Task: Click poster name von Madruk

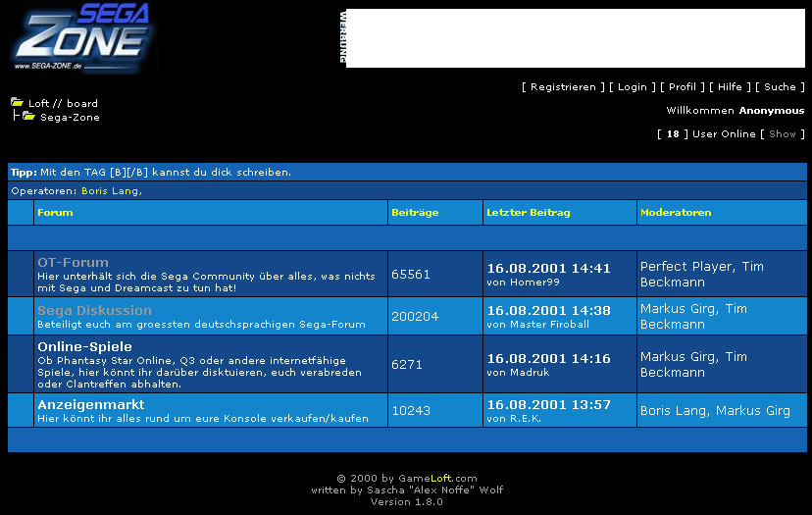Action: tap(518, 373)
